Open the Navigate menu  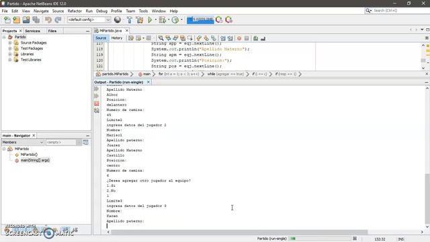coord(41,11)
